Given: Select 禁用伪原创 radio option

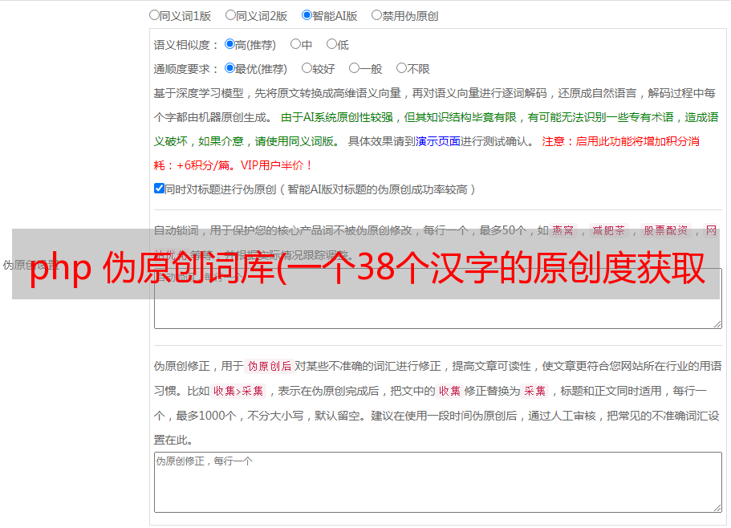Looking at the screenshot, I should point(376,15).
